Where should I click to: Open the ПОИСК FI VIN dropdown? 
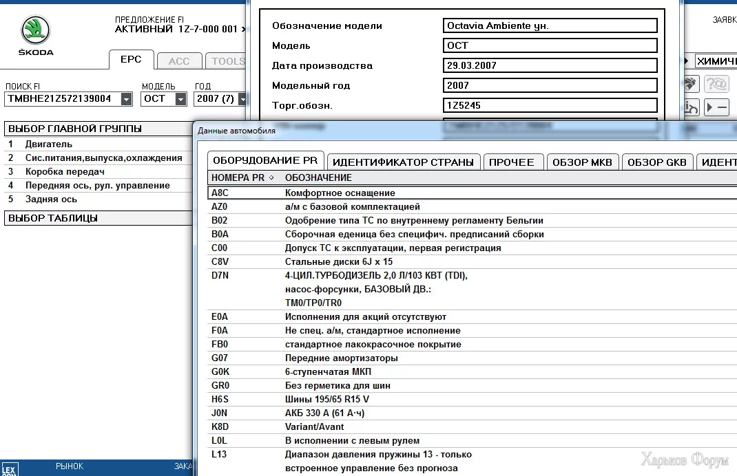(x=126, y=99)
